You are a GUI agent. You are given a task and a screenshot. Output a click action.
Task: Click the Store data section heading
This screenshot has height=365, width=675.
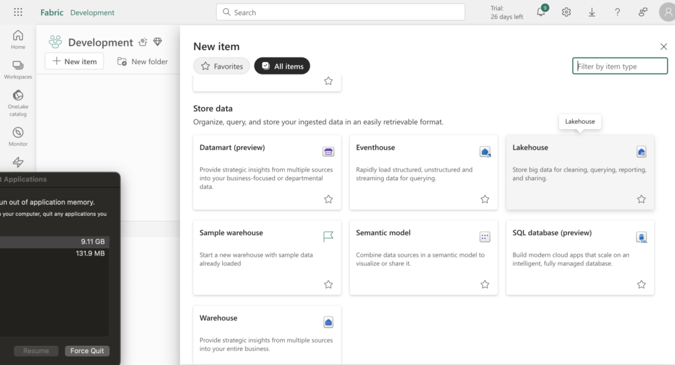213,109
